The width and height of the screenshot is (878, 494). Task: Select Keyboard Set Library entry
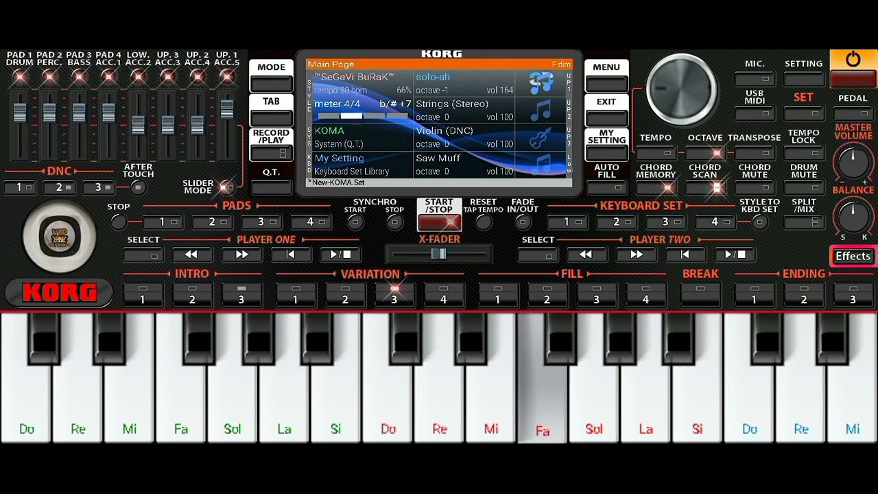point(352,172)
